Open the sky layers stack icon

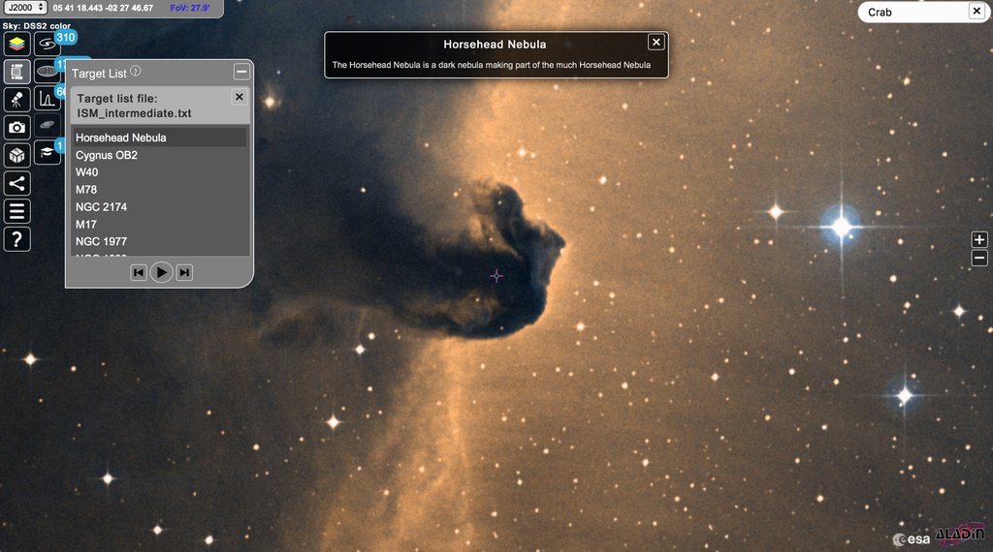[17, 44]
